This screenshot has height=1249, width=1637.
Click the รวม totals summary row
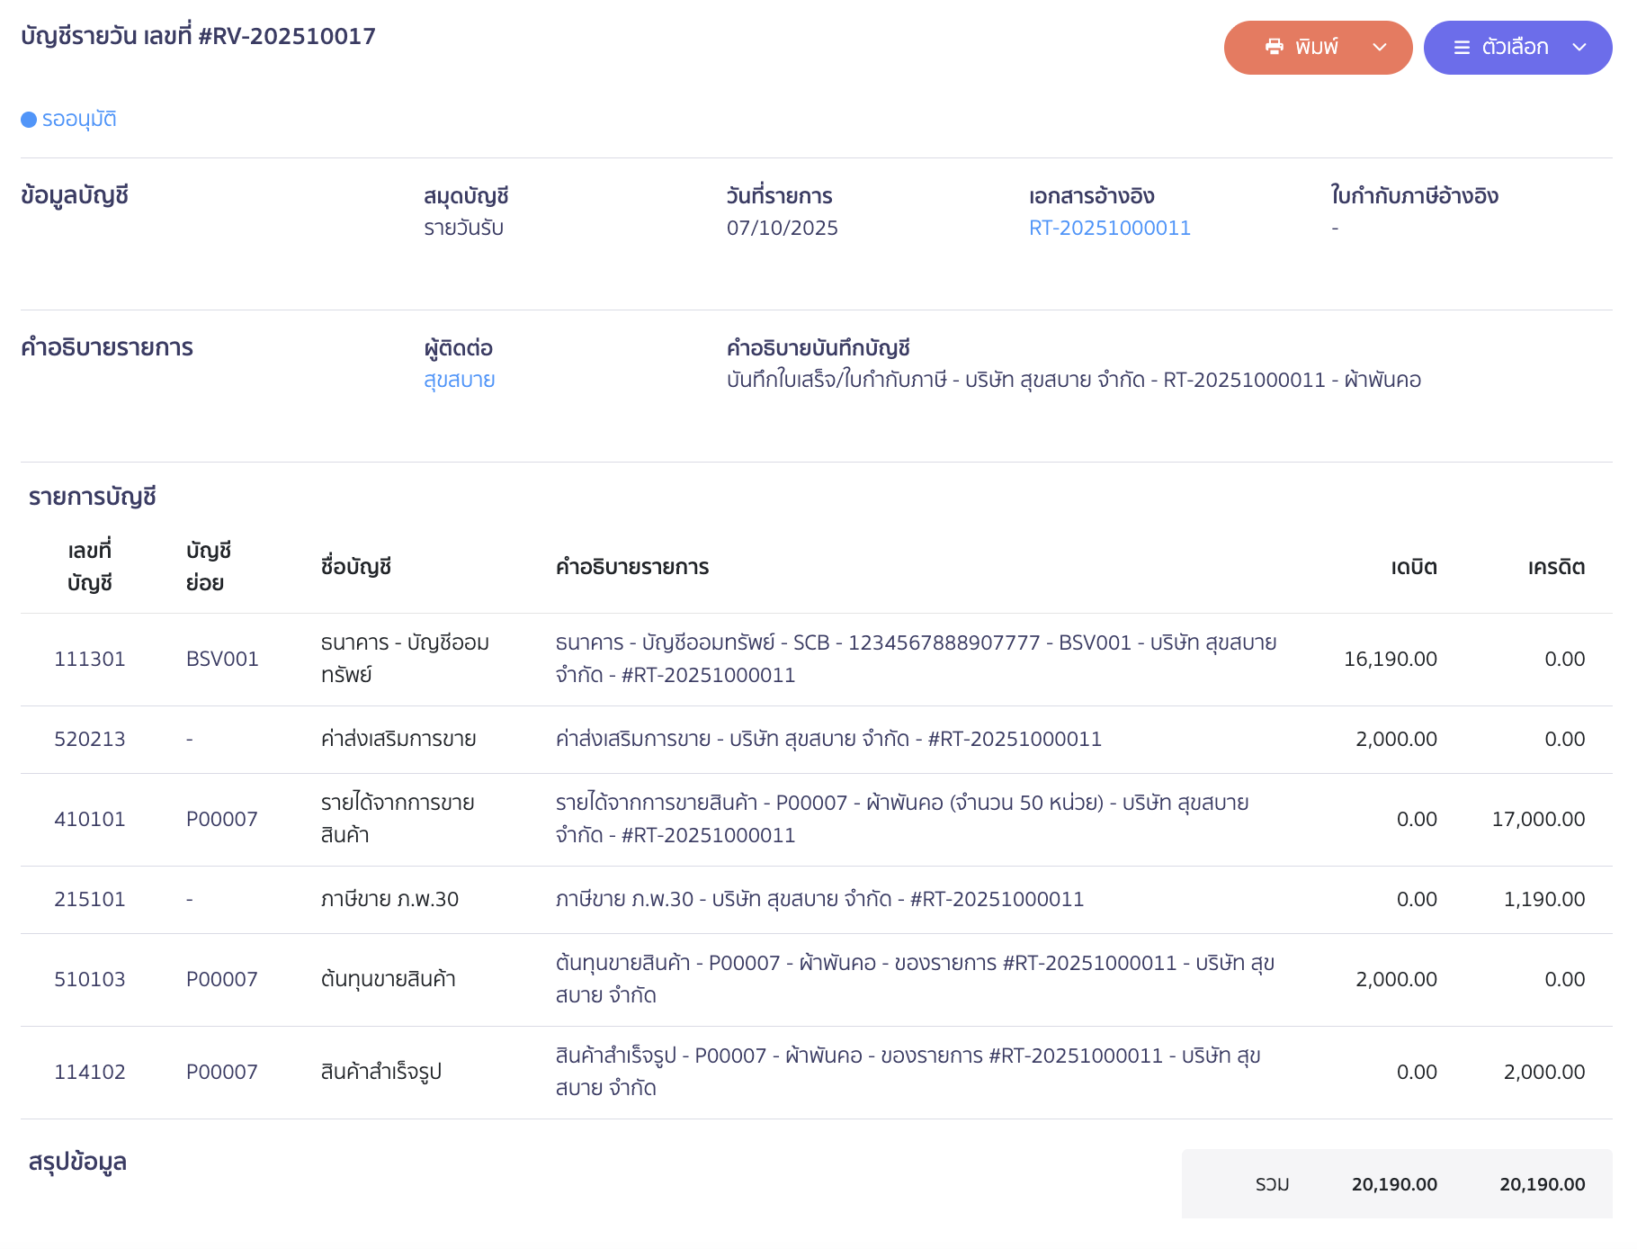[1394, 1183]
